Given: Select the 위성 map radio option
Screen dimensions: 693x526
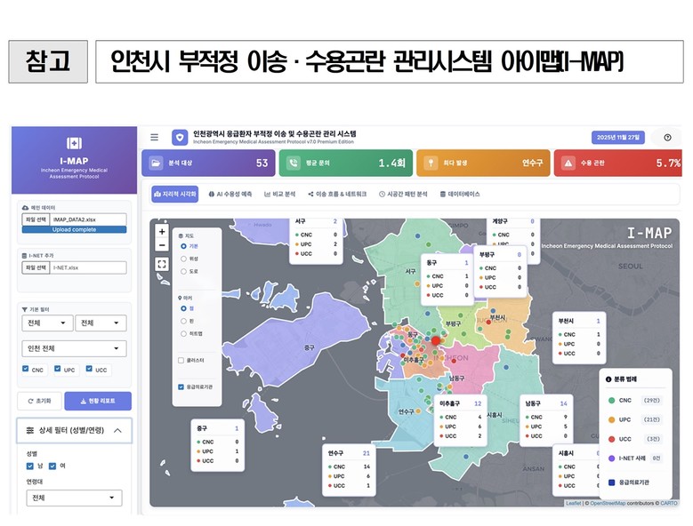Looking at the screenshot, I should coord(183,258).
